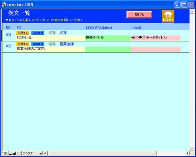Click 内容参照 for record 002
196x157 pixels.
click(x=38, y=44)
